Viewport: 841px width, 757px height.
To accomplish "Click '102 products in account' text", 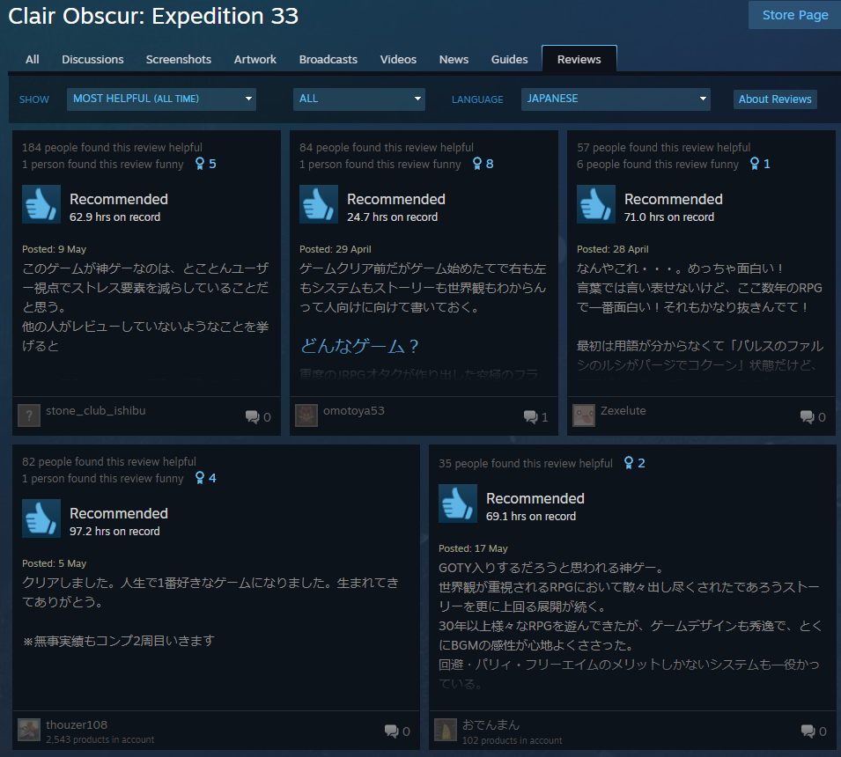I will click(x=513, y=740).
